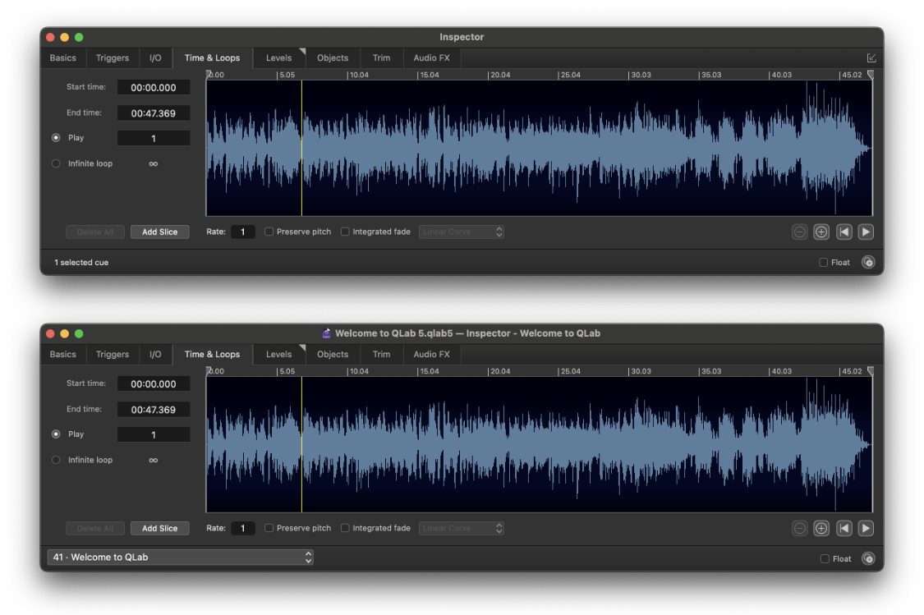Screen dimensions: 924x615
Task: Select Infinite loop radio in the window titled Inspector
Action: coord(56,163)
